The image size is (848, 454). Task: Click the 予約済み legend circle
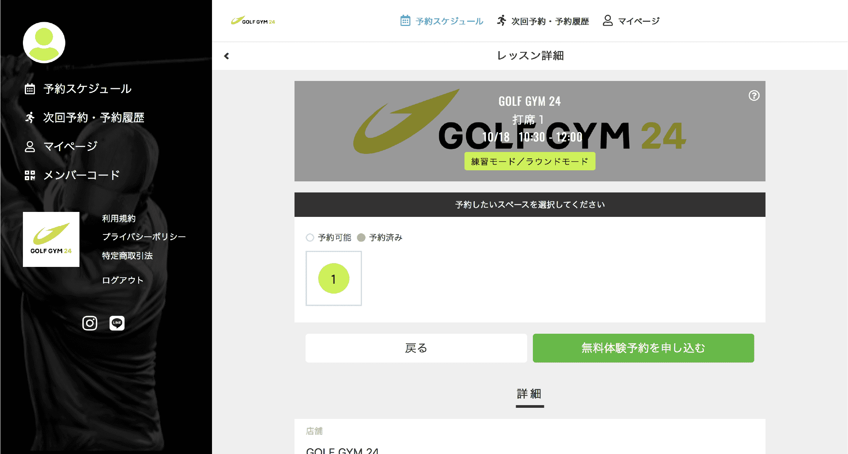[x=361, y=238]
